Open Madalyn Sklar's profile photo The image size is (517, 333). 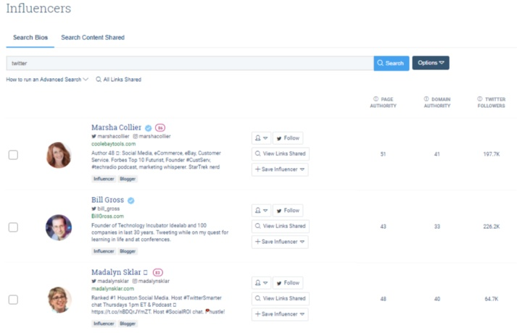[59, 300]
